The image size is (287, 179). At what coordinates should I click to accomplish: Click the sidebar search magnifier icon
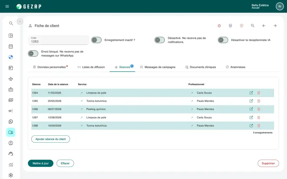pos(11,23)
